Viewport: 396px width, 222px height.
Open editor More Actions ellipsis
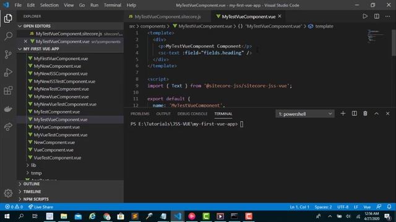[x=388, y=17]
